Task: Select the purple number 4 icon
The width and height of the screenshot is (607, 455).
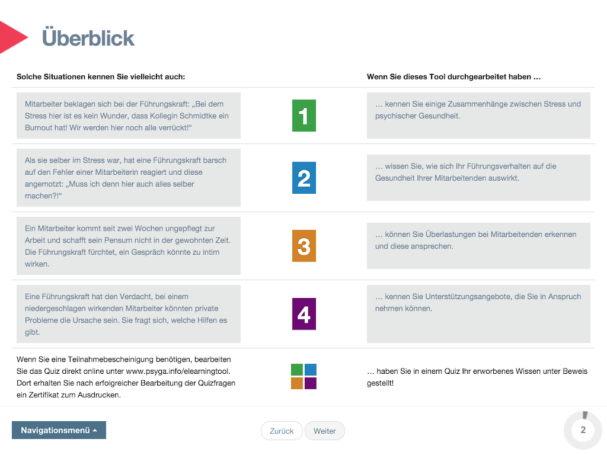Action: click(303, 314)
